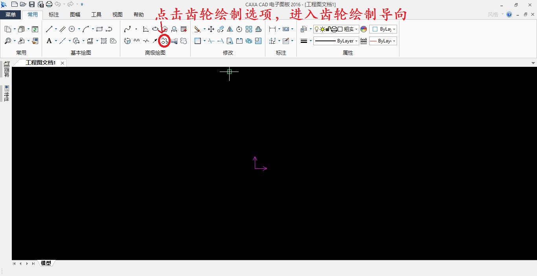Click the Save icon
Image resolution: width=537 pixels, height=276 pixels.
(x=32, y=4)
